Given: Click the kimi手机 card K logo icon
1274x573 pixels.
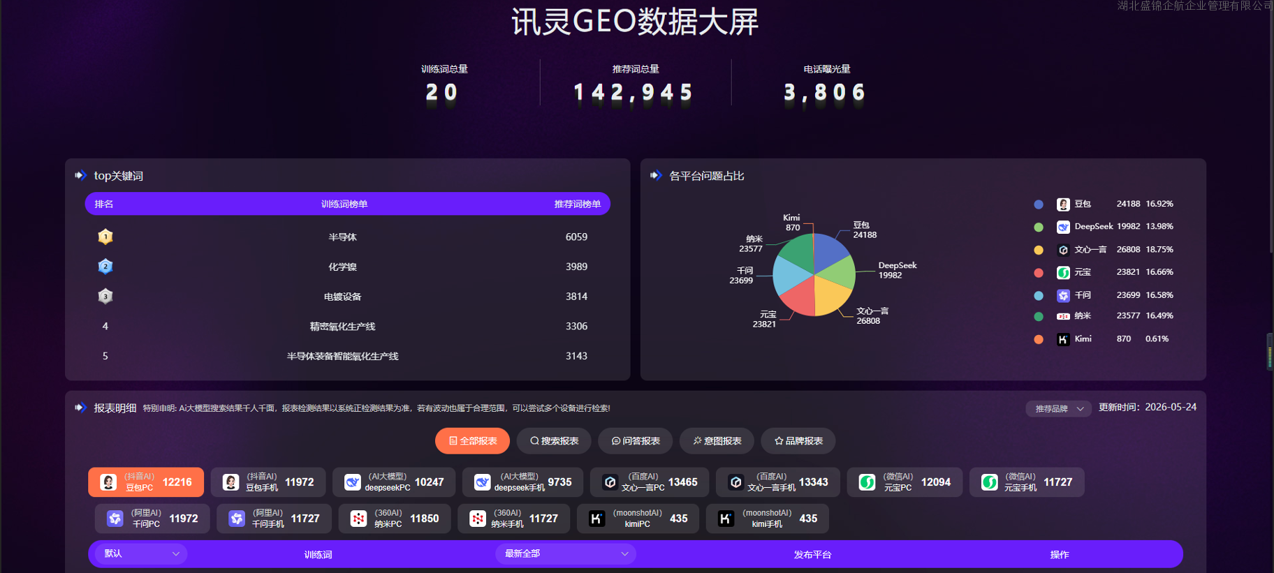Looking at the screenshot, I should (x=726, y=519).
